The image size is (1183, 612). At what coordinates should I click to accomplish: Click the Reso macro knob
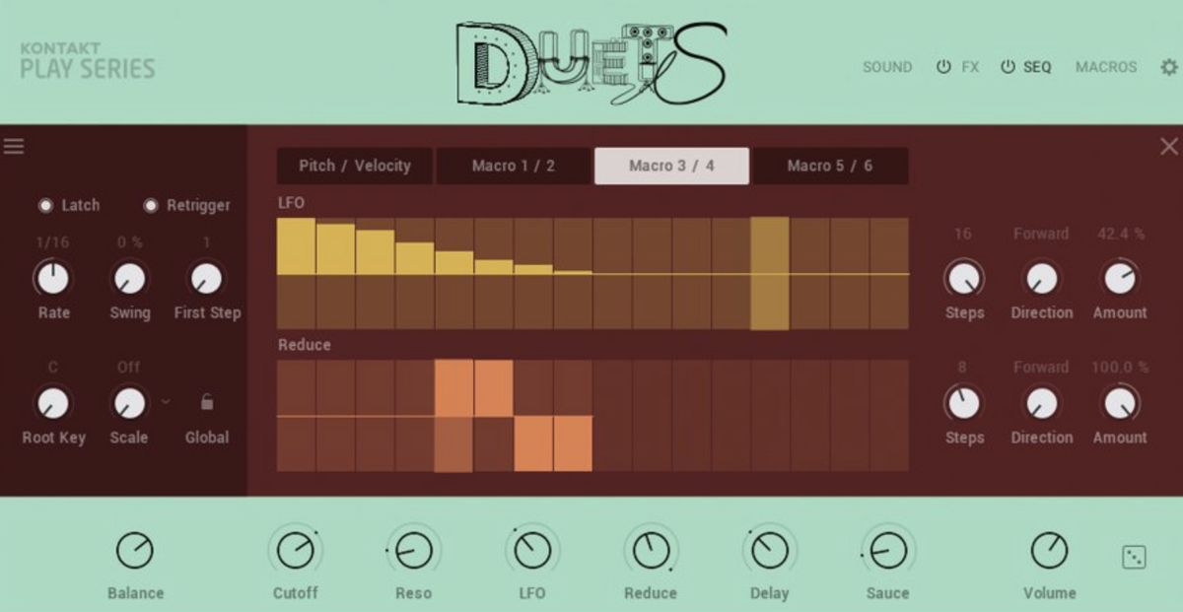click(413, 551)
